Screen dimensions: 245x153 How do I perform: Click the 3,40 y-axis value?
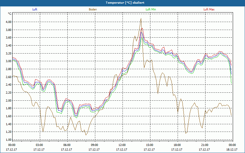pos(9,45)
